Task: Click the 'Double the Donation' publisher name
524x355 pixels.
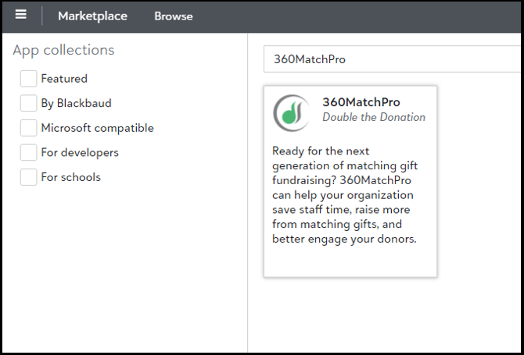Action: (374, 117)
